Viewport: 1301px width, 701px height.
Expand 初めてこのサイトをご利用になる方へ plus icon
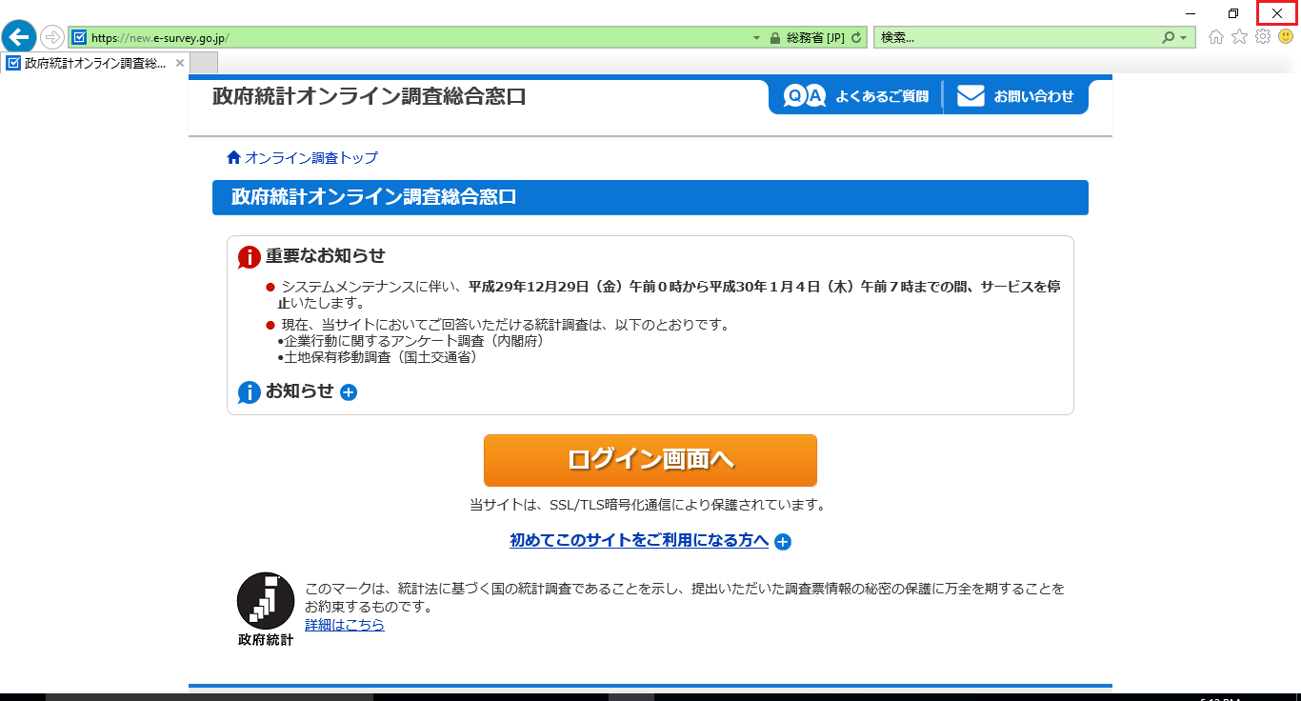783,542
